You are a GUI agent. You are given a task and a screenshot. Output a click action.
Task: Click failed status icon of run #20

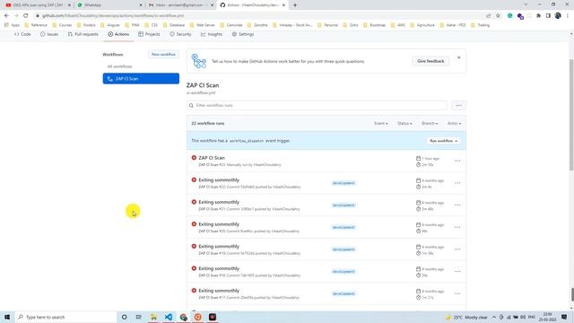194,224
